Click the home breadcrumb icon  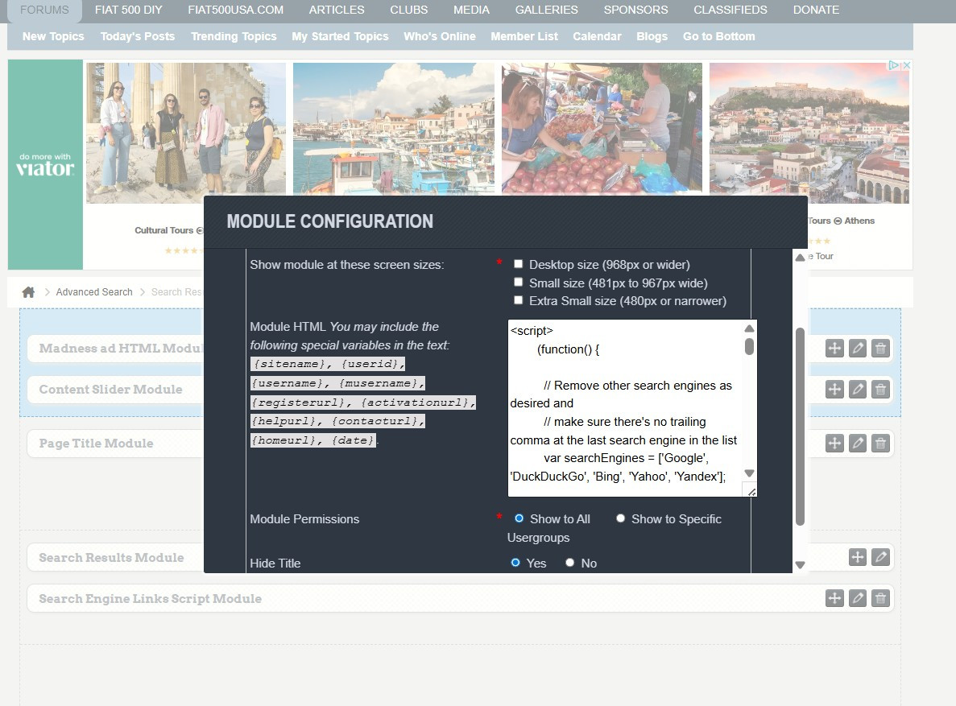coord(28,292)
